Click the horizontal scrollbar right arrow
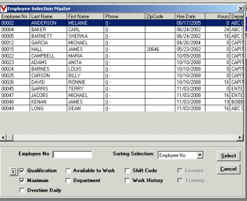The width and height of the screenshot is (247, 201). tap(240, 137)
